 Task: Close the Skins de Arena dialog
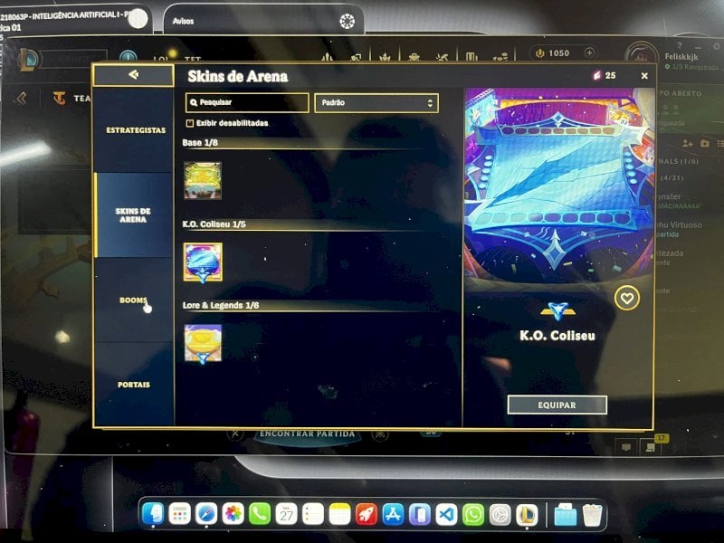644,76
